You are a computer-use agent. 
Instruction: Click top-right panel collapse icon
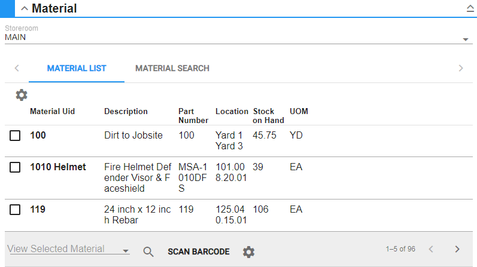coord(470,8)
